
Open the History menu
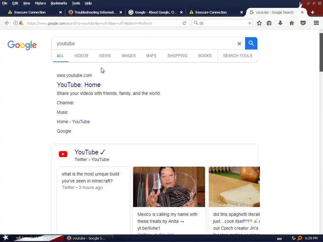coord(40,3)
